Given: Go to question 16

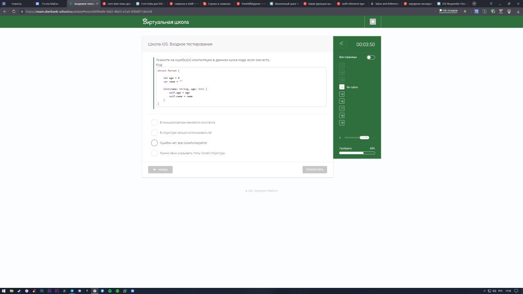Looking at the screenshot, I should [x=342, y=101].
